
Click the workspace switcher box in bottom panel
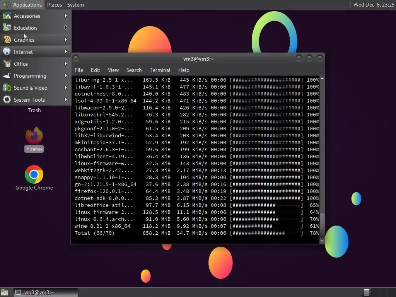[x=367, y=292]
